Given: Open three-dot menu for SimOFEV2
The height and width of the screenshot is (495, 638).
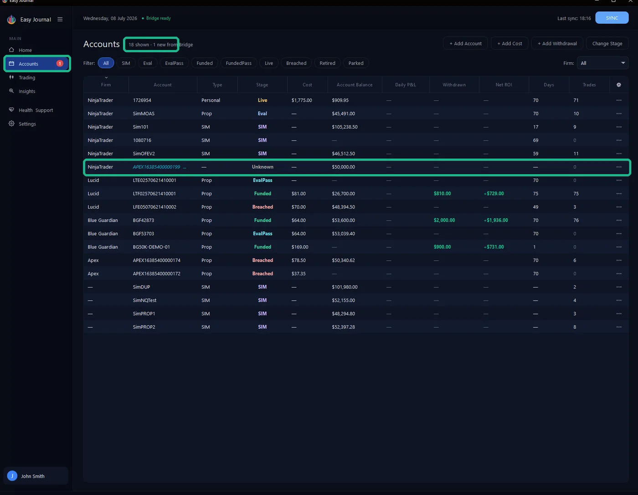Looking at the screenshot, I should tap(618, 154).
